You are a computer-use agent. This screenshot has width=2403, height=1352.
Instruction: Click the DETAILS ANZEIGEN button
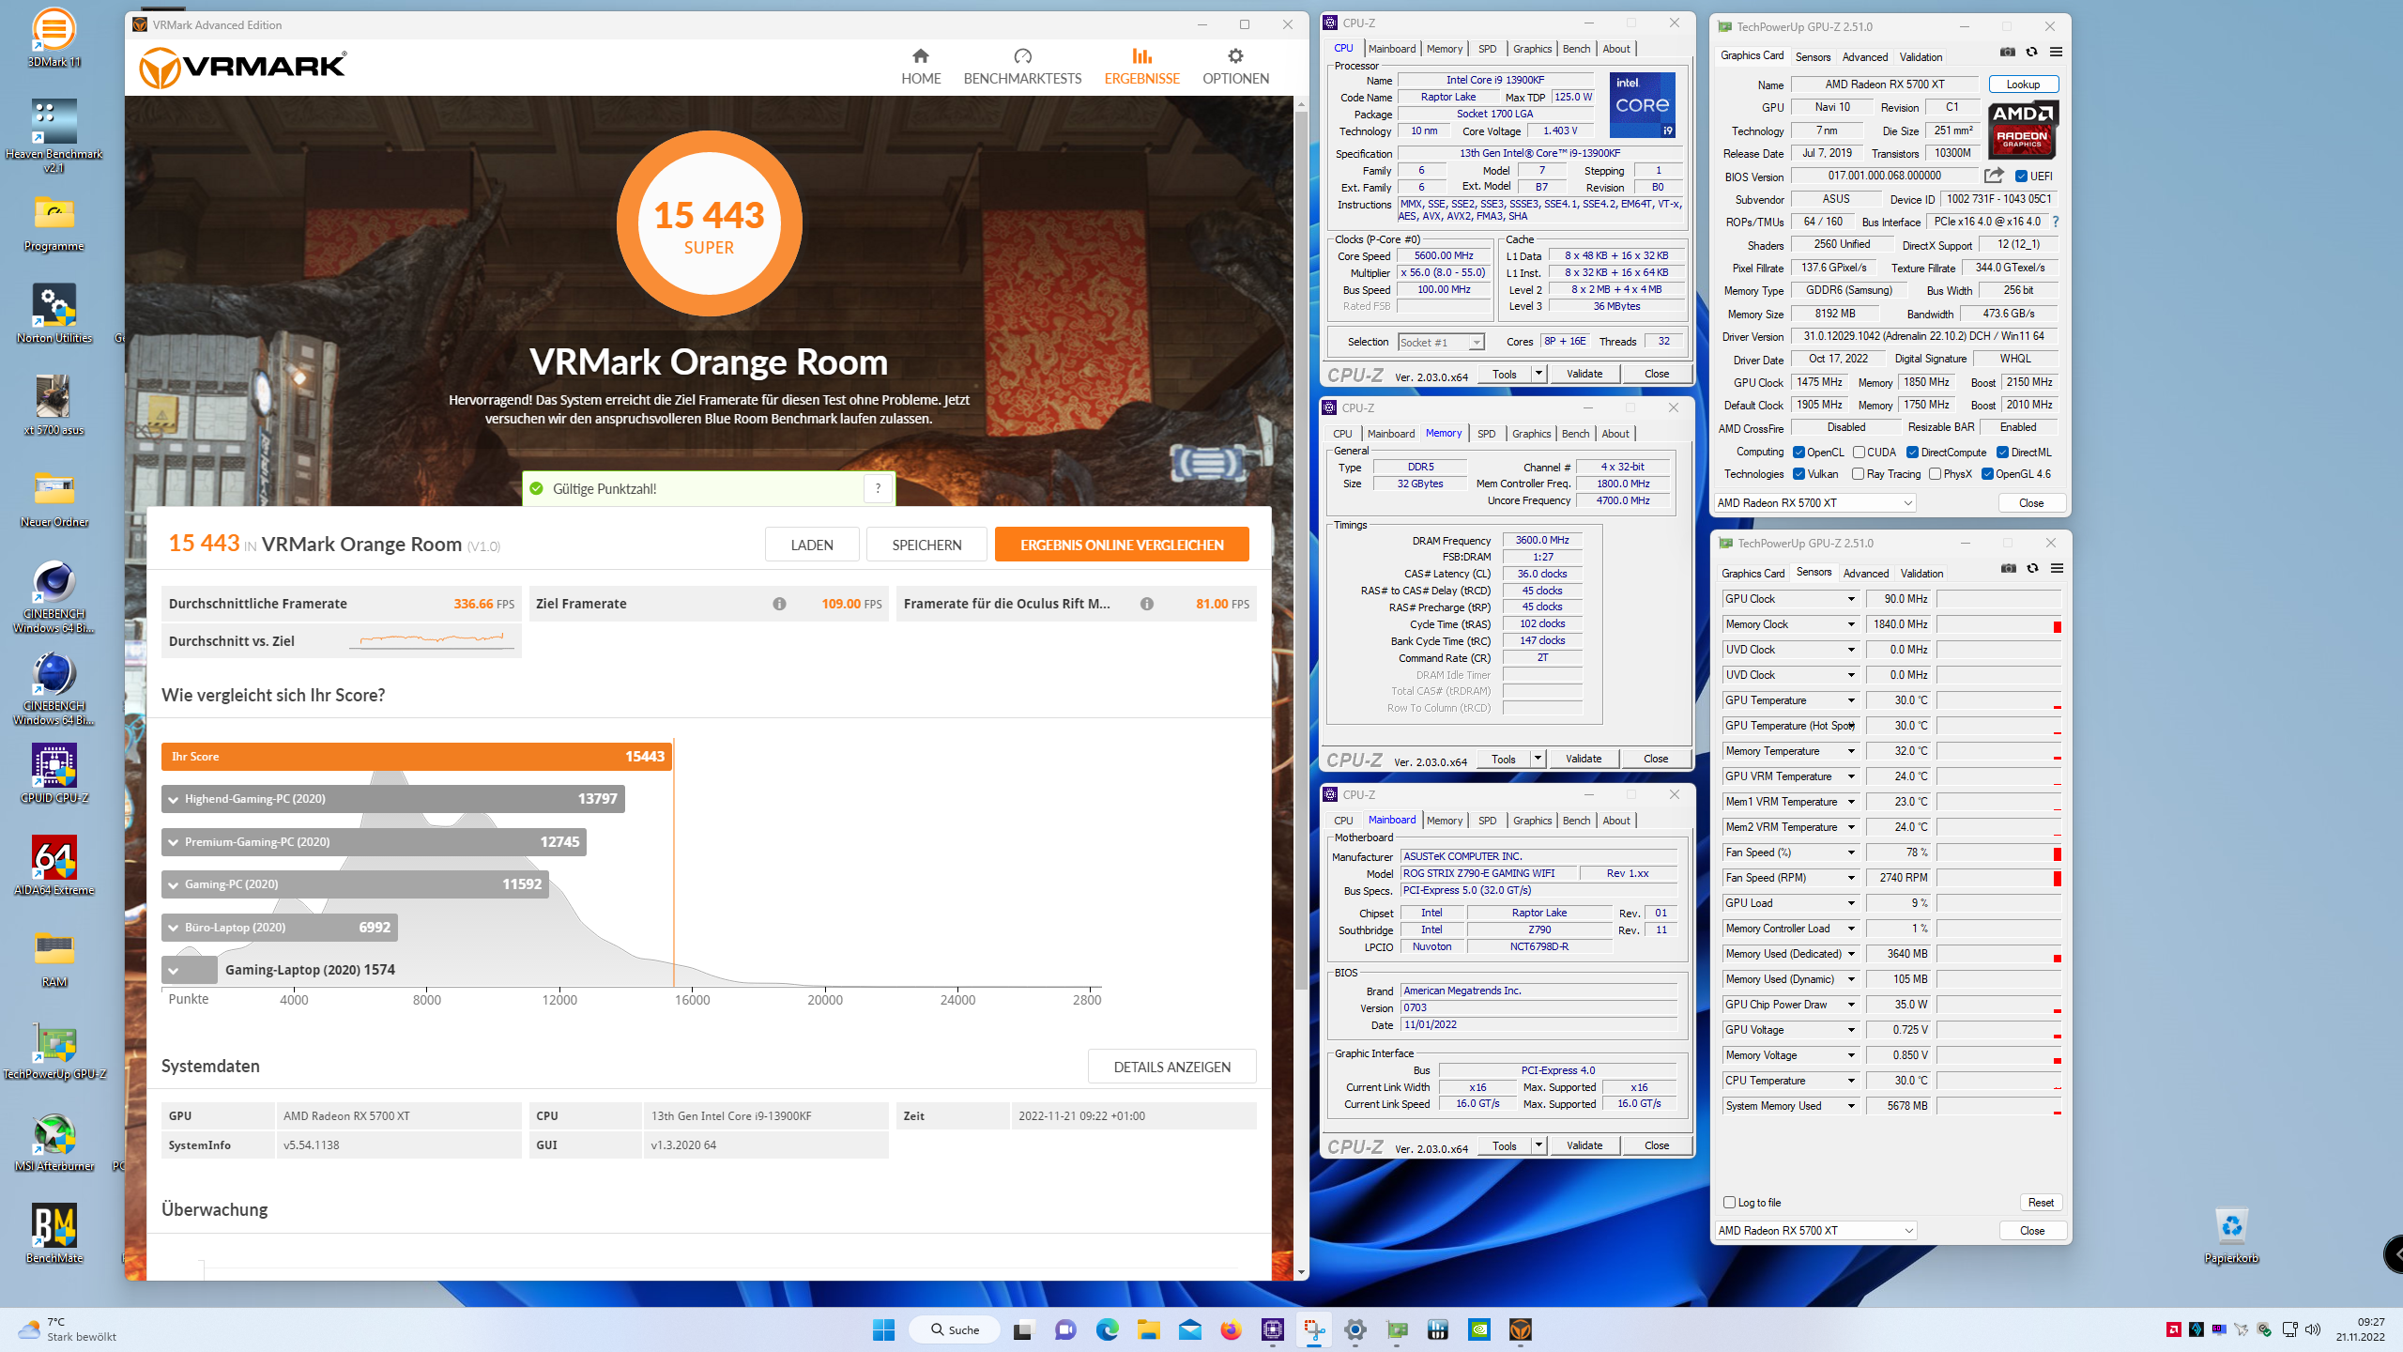[1171, 1067]
